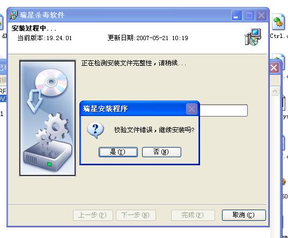This screenshot has width=288, height=238.
Task: Click the installer icon in title bar
Action: (13, 15)
